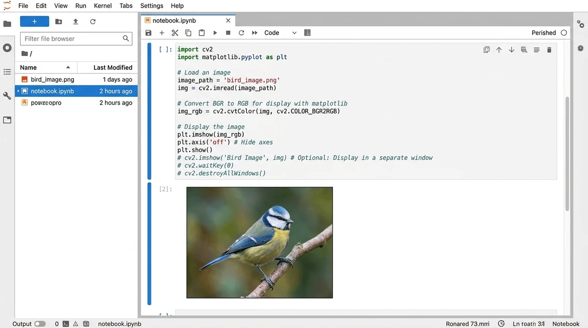Open the View menu
This screenshot has width=588, height=328.
[61, 6]
